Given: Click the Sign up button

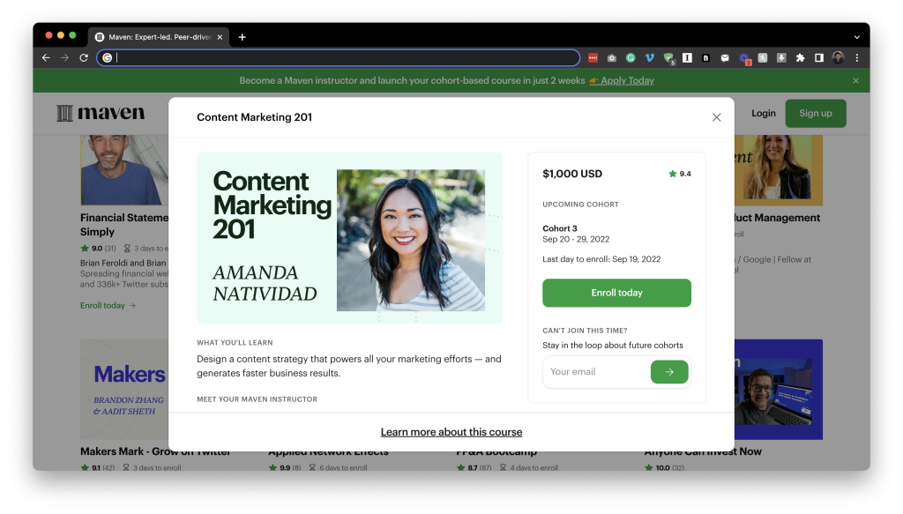Looking at the screenshot, I should coord(816,114).
